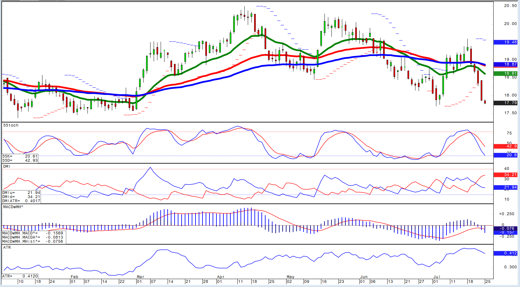Click the -0.250 MACD axis label

tap(507, 236)
